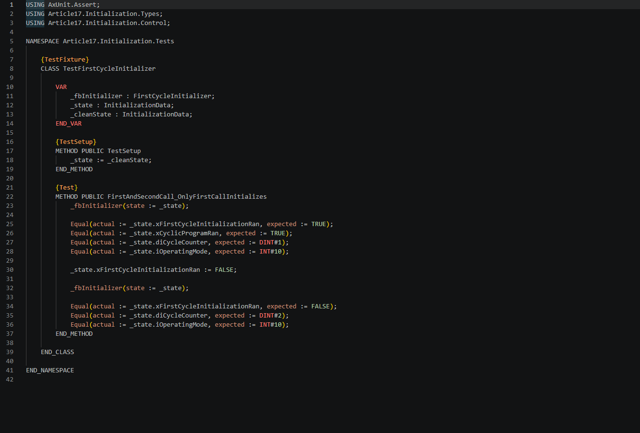Click Article17.Initialization.Control on line 3
The height and width of the screenshot is (433, 640).
click(107, 23)
